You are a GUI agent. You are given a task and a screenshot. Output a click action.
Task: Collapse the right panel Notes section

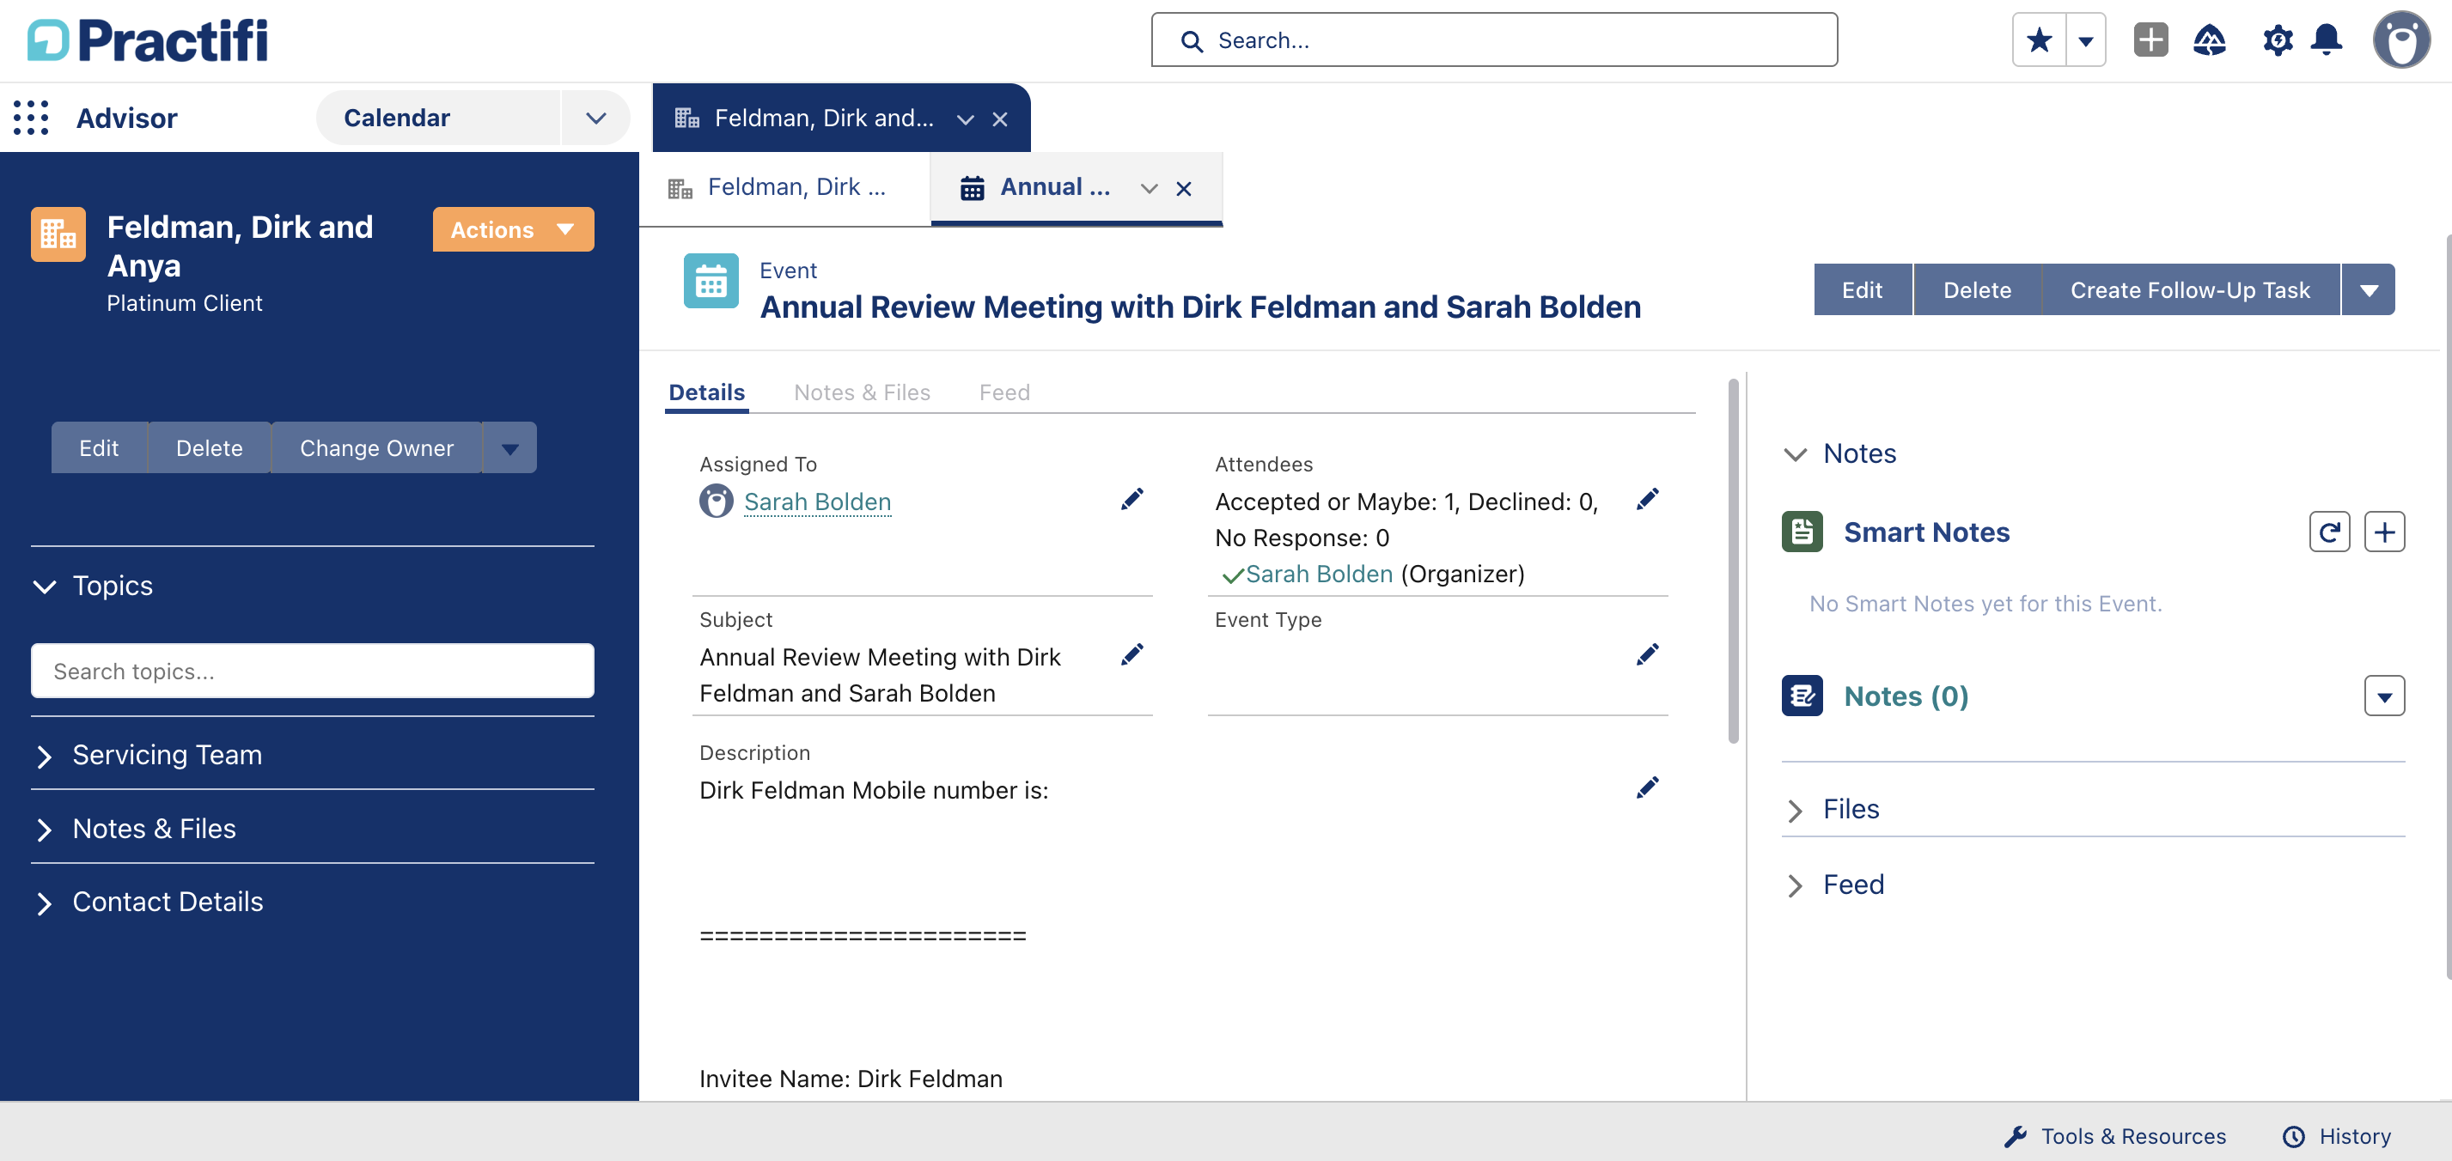[x=1794, y=454]
